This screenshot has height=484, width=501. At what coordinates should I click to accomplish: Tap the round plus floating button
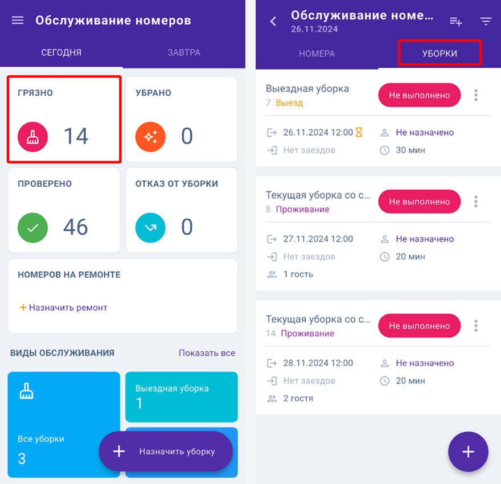coord(468,452)
